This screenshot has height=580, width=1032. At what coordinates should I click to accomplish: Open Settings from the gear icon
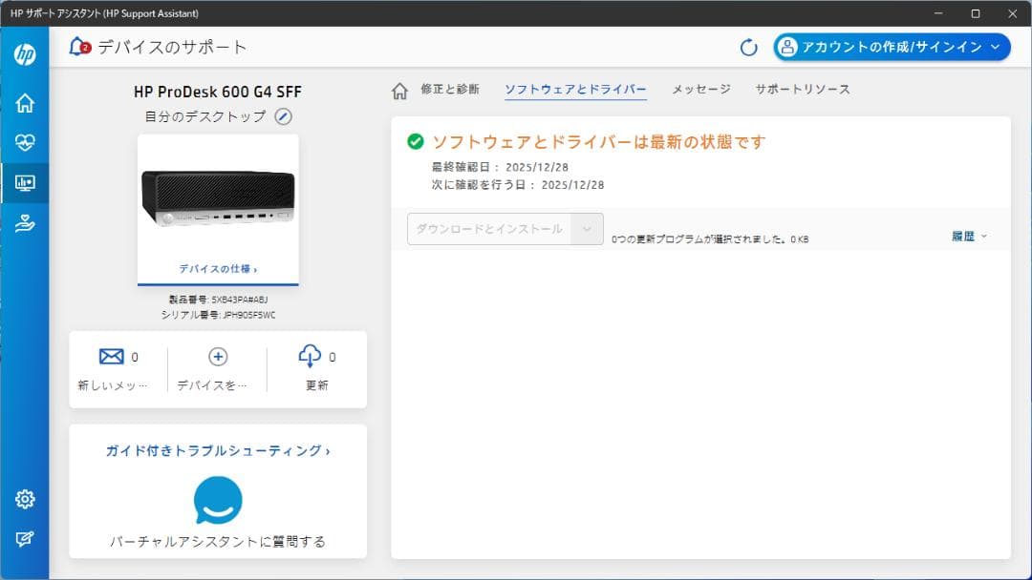25,498
